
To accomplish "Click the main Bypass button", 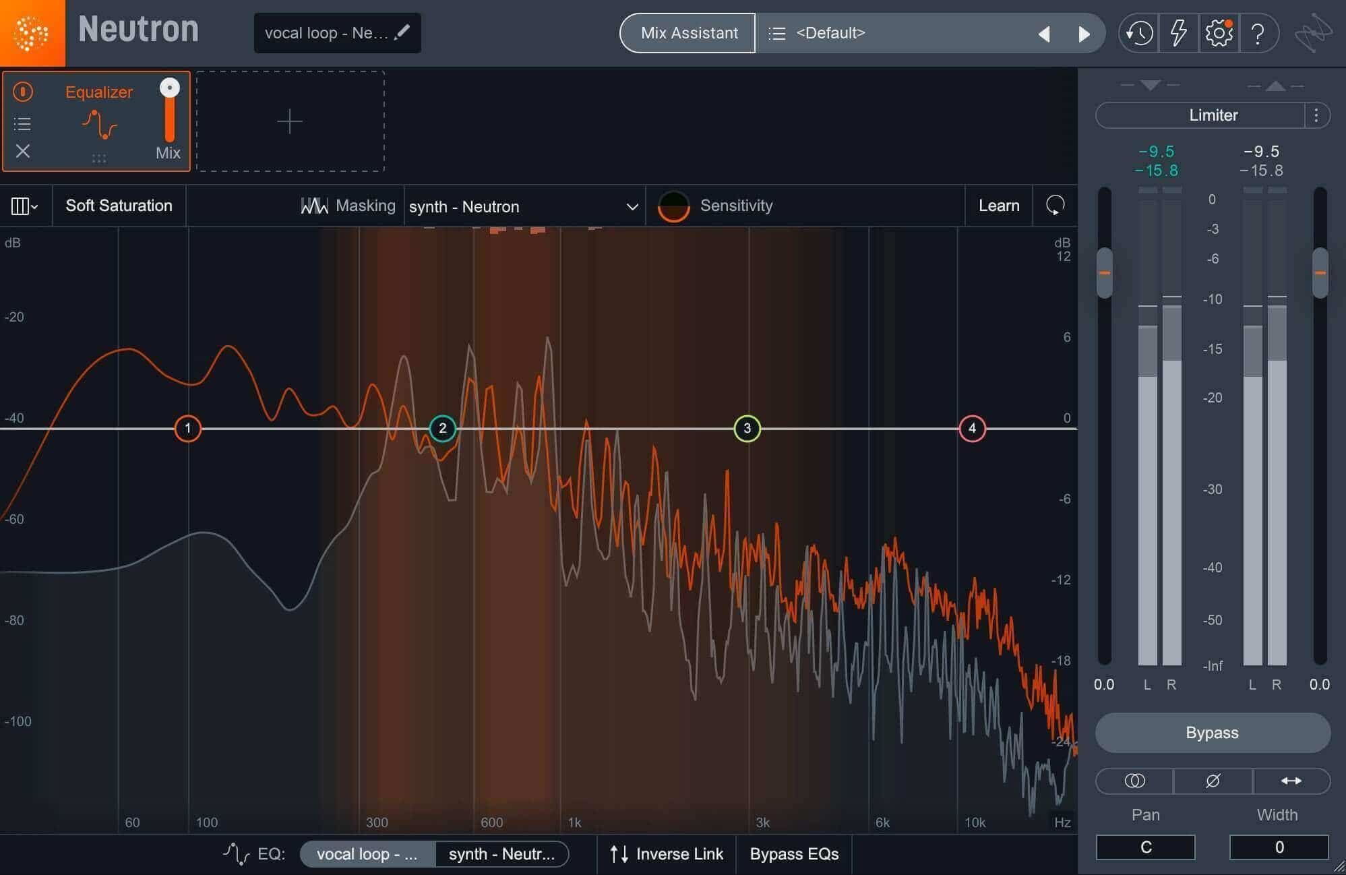I will click(x=1213, y=733).
